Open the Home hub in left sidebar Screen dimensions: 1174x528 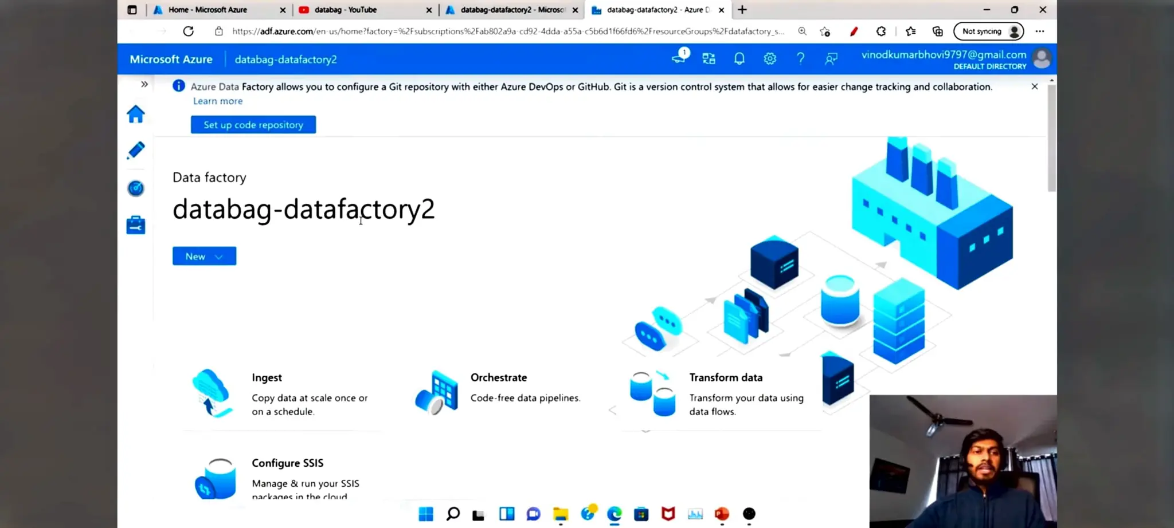(136, 114)
